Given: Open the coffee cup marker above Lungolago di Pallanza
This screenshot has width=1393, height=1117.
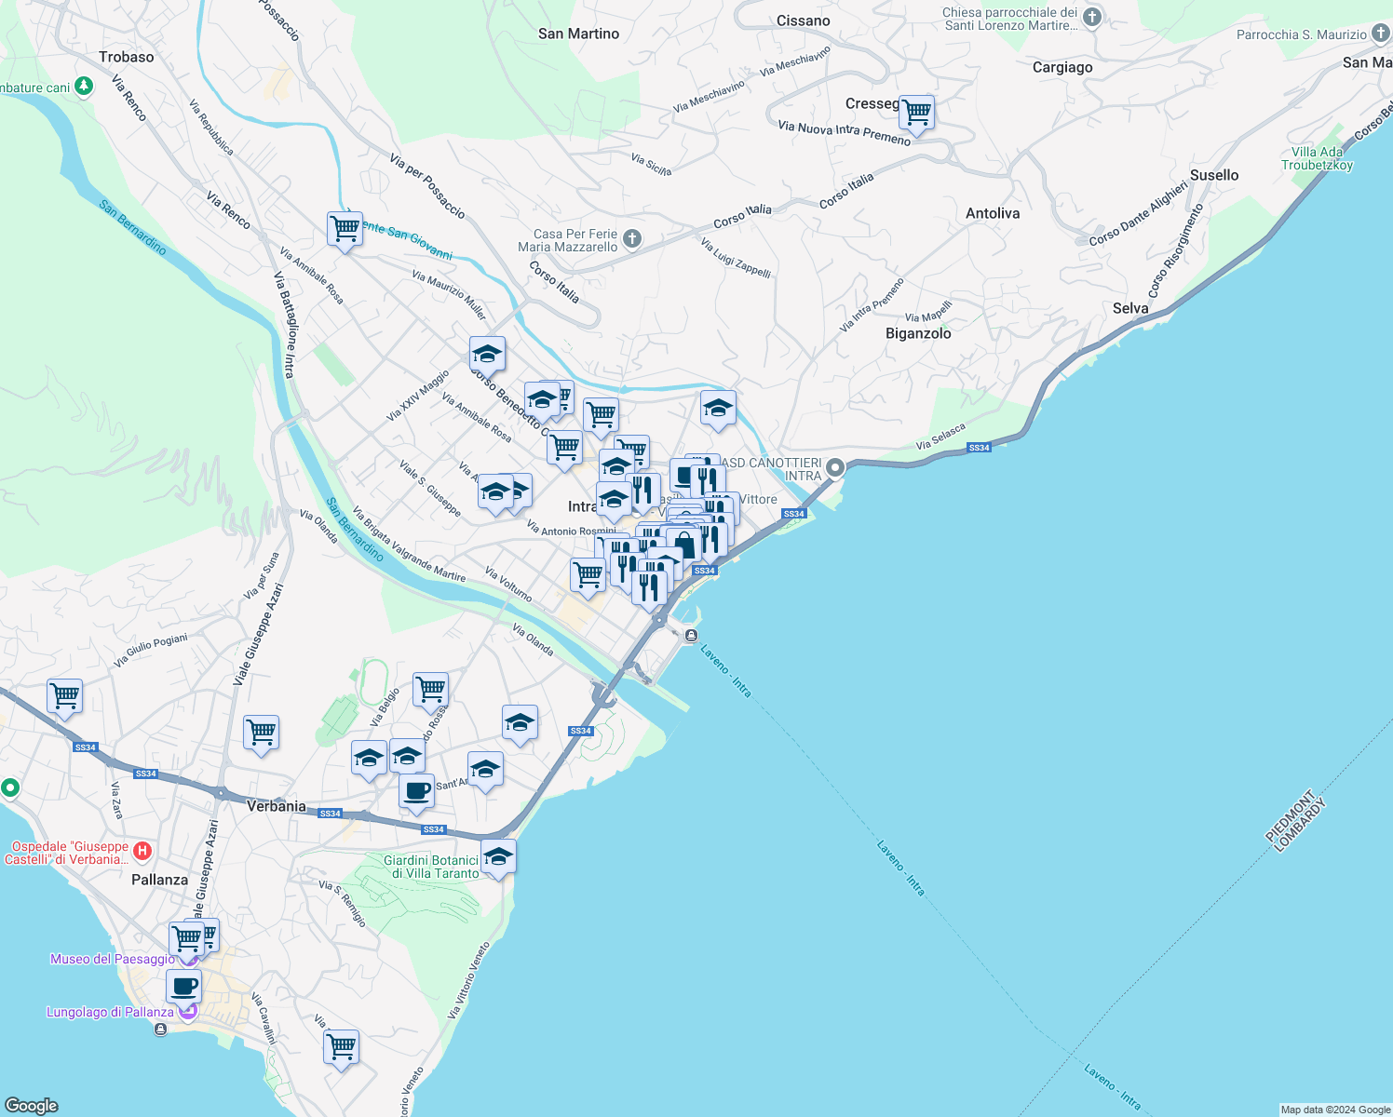Looking at the screenshot, I should pyautogui.click(x=183, y=988).
